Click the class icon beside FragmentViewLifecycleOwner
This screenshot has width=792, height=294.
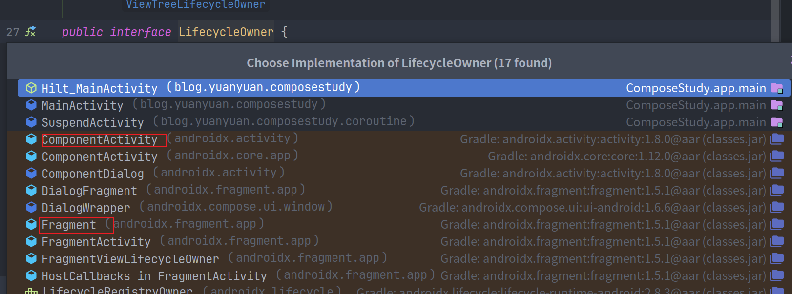pos(31,258)
